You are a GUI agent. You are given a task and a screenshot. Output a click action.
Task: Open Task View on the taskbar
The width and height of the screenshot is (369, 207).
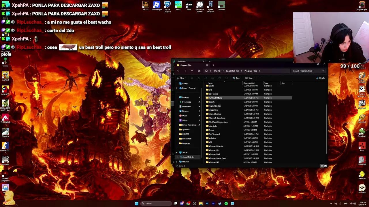[175, 204]
